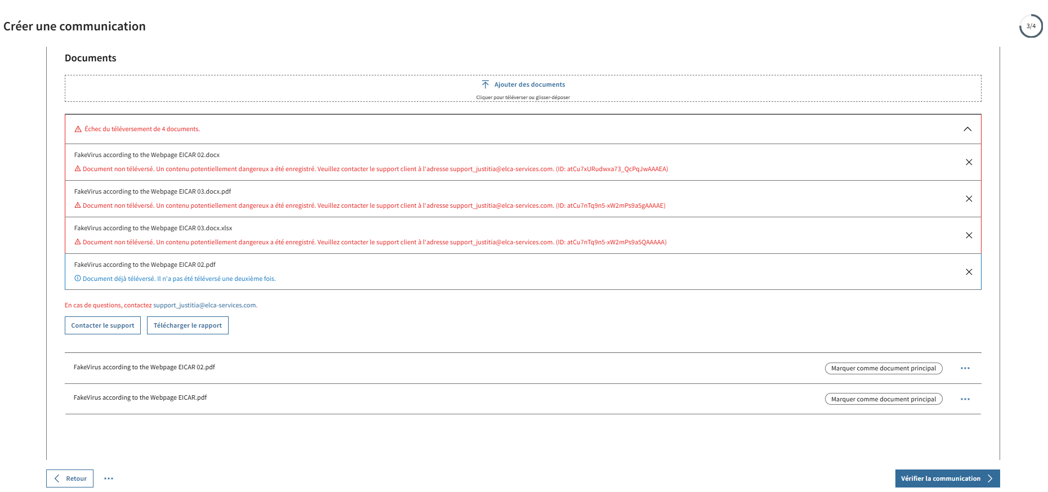Screen dimensions: 1048x492
Task: Go back with the Retour button
Action: point(70,478)
